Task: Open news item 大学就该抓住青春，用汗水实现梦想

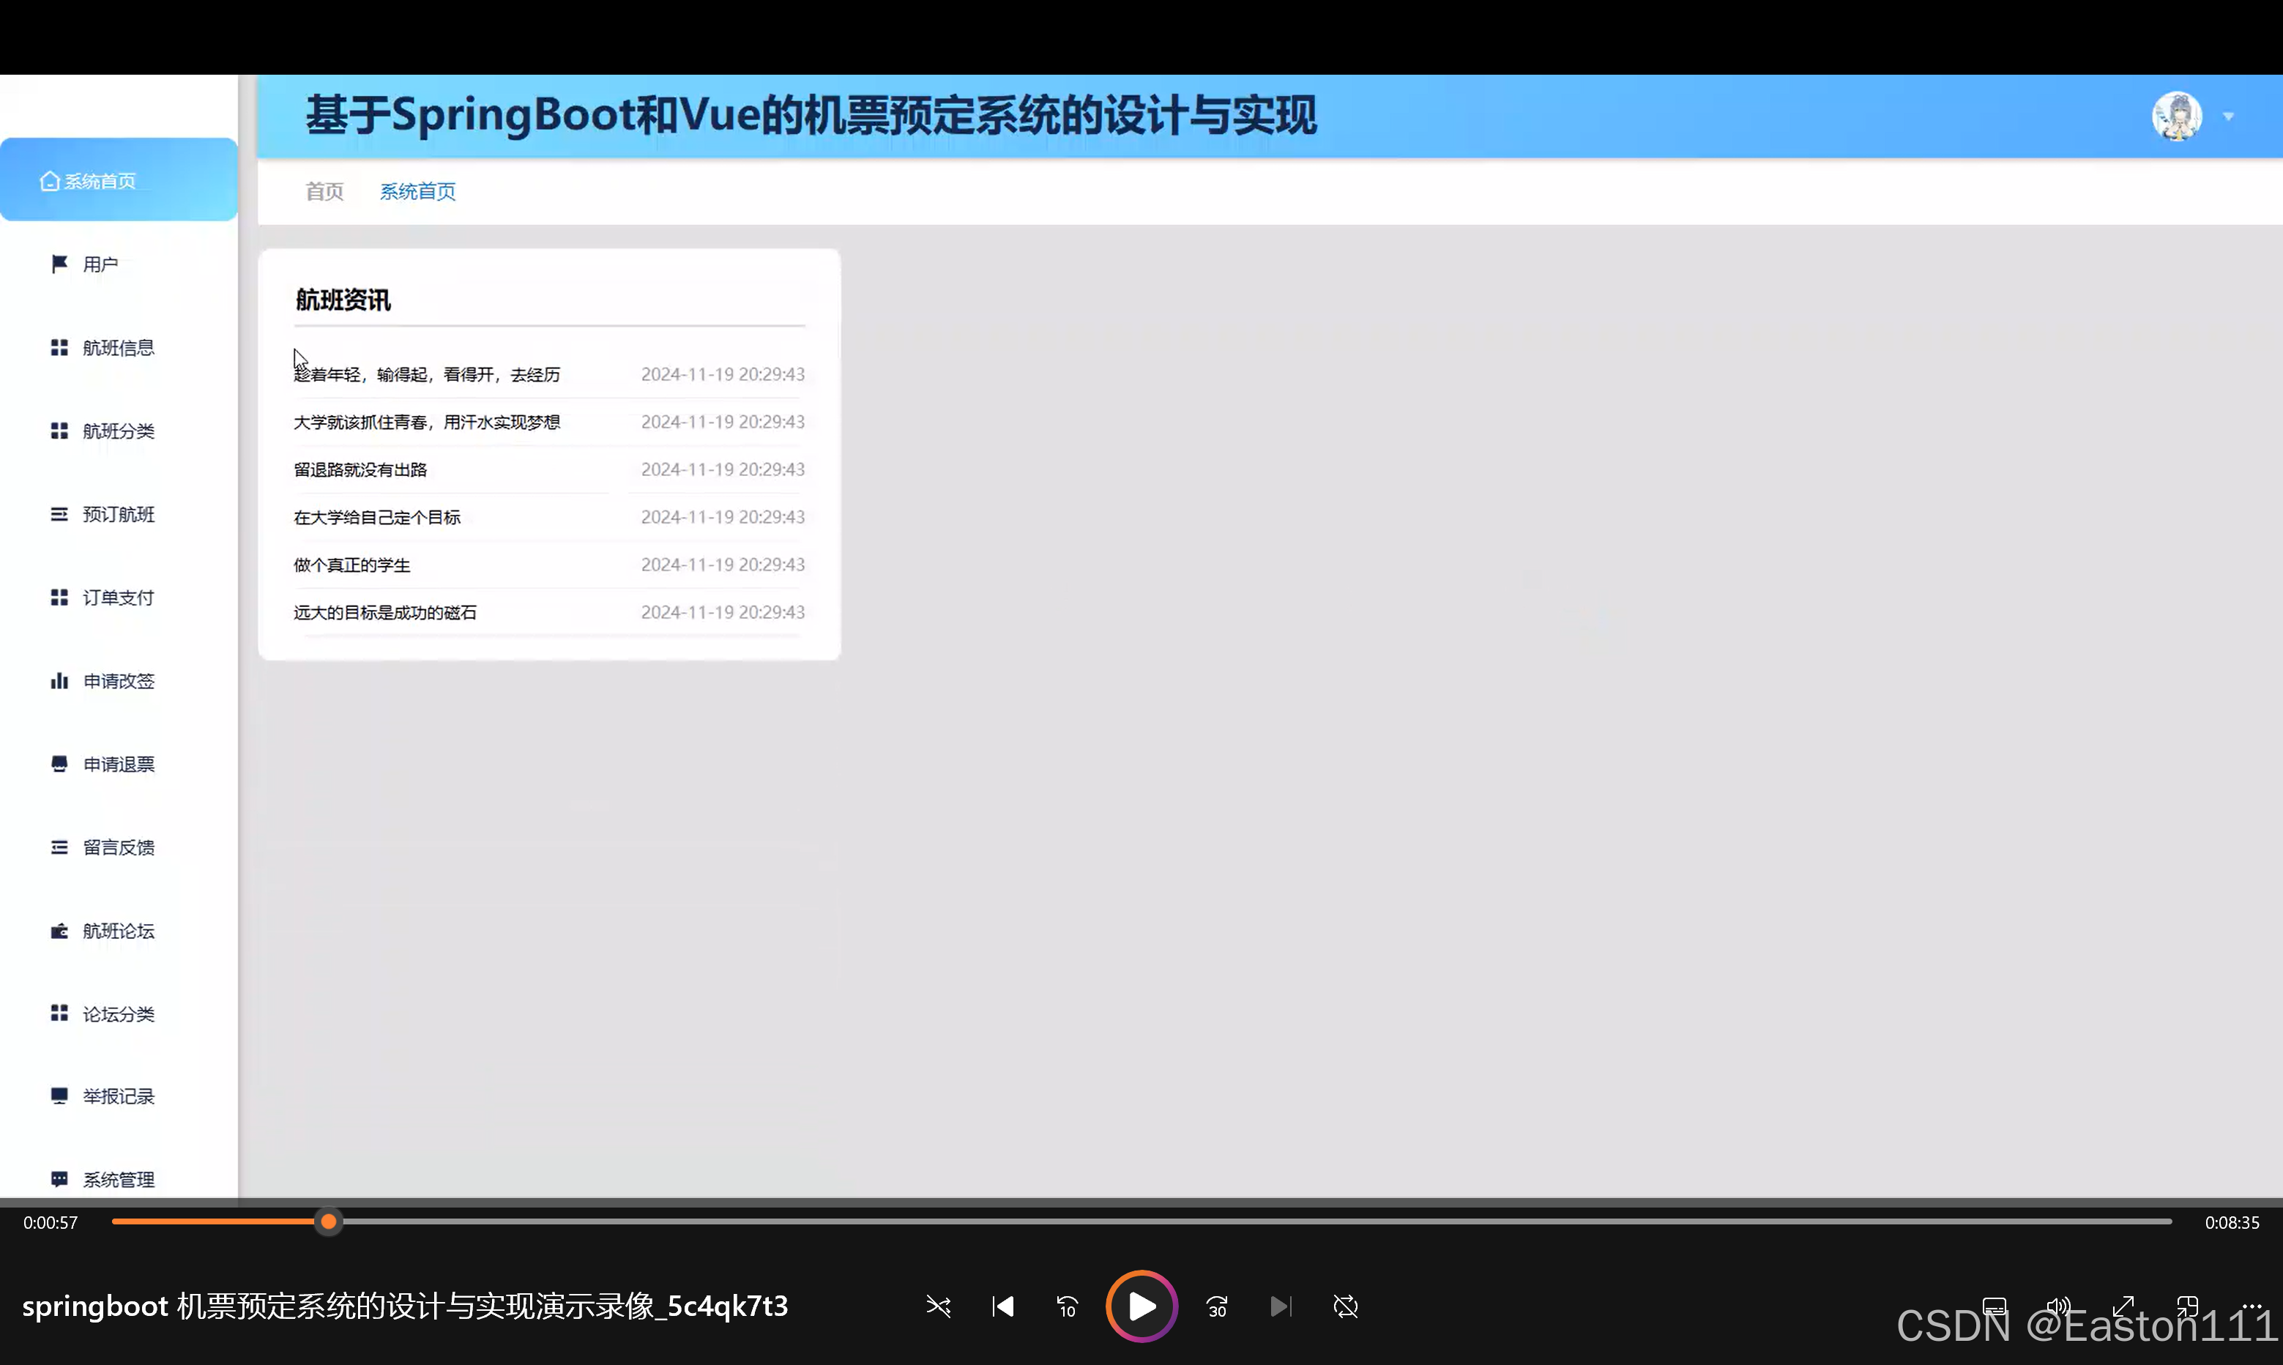Action: (427, 423)
